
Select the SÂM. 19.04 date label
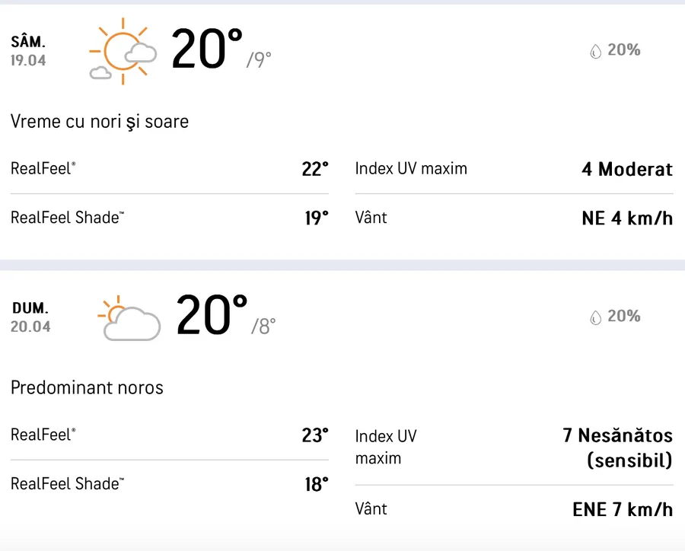[28, 52]
